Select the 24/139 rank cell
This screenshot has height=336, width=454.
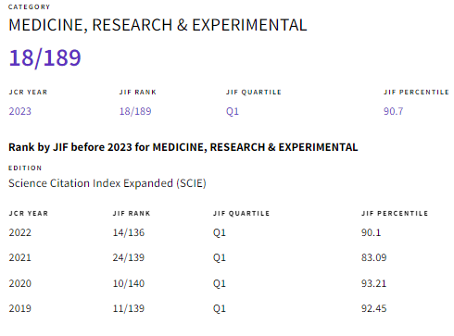click(129, 257)
